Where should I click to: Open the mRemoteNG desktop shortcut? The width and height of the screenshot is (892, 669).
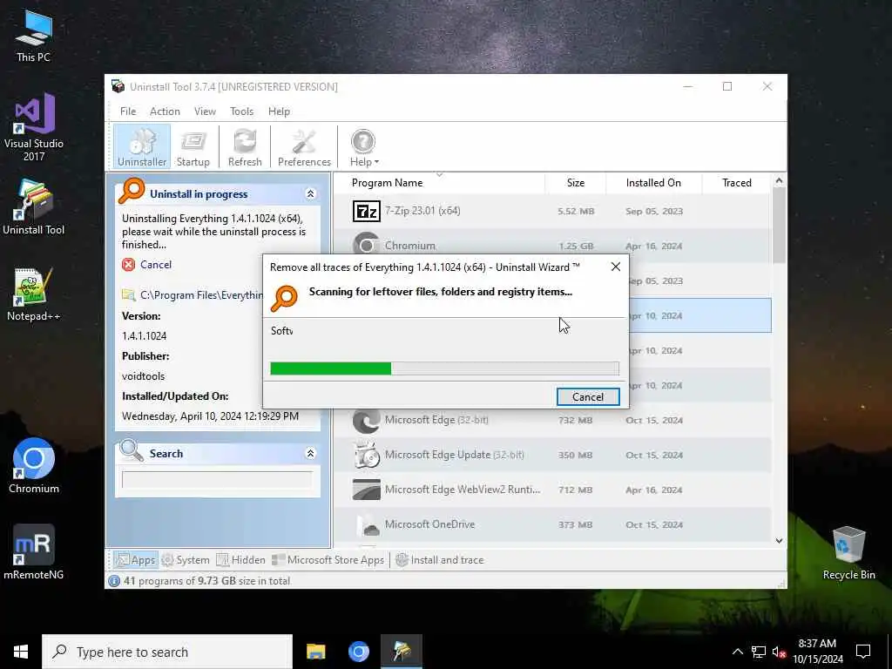pyautogui.click(x=33, y=551)
